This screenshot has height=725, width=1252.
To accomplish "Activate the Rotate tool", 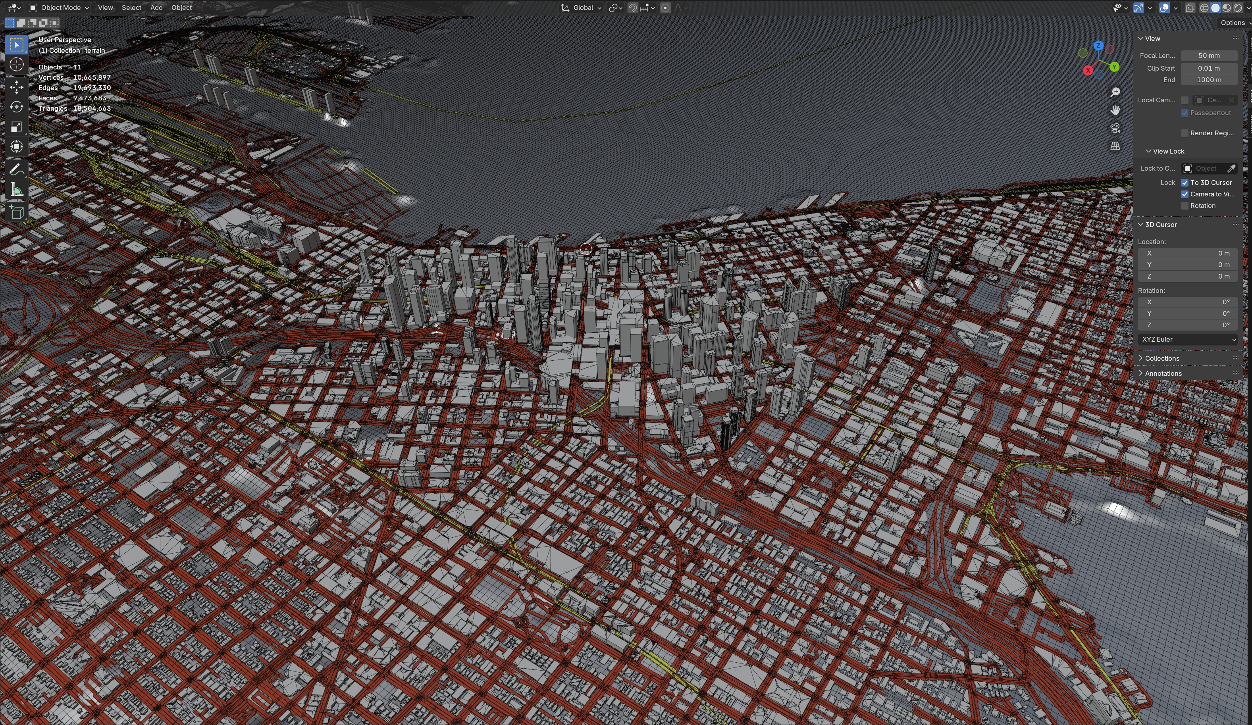I will (x=16, y=107).
